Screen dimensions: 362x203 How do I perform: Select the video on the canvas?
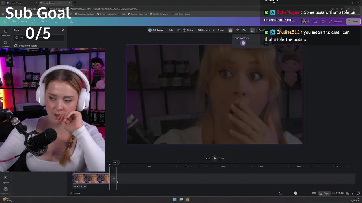pyautogui.click(x=214, y=94)
